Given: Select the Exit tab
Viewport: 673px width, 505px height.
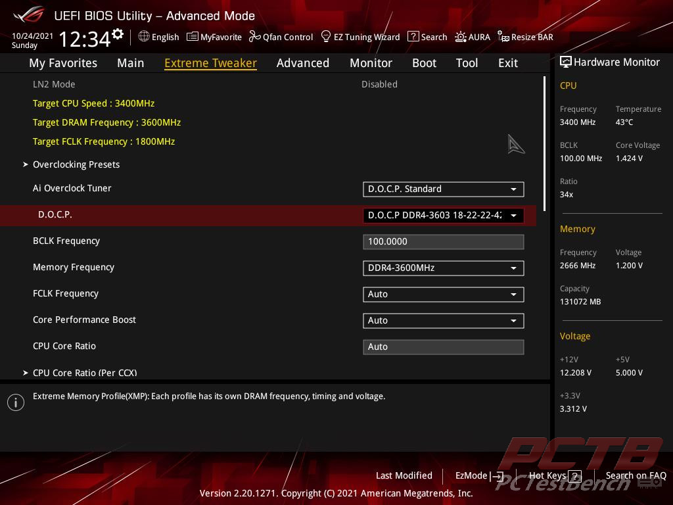Looking at the screenshot, I should (x=508, y=63).
